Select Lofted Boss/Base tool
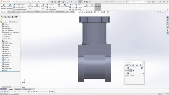 coord(19,7)
